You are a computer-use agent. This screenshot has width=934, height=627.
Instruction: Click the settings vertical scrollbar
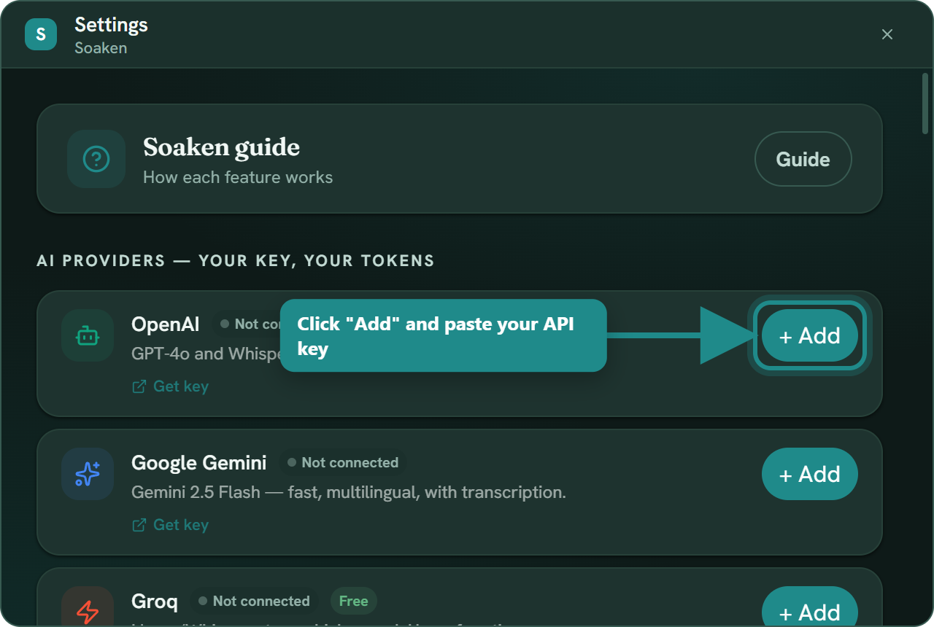(925, 104)
